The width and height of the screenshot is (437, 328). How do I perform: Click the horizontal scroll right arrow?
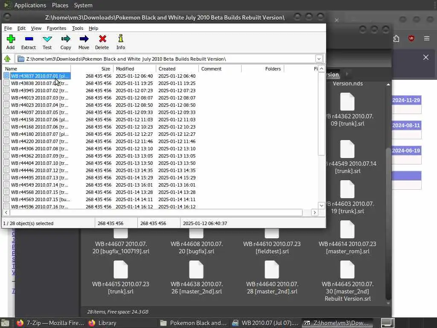pyautogui.click(x=315, y=213)
